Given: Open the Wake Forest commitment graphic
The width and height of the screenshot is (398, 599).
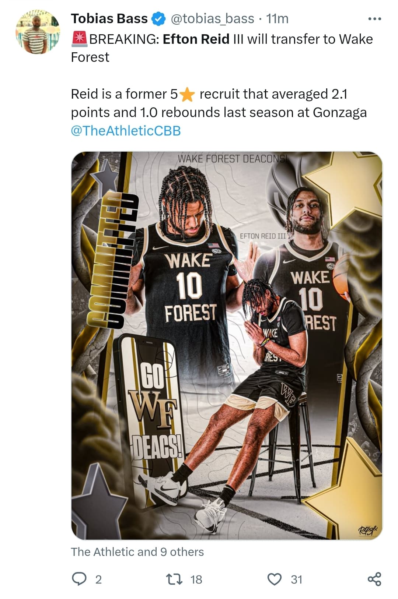Looking at the screenshot, I should point(227,346).
